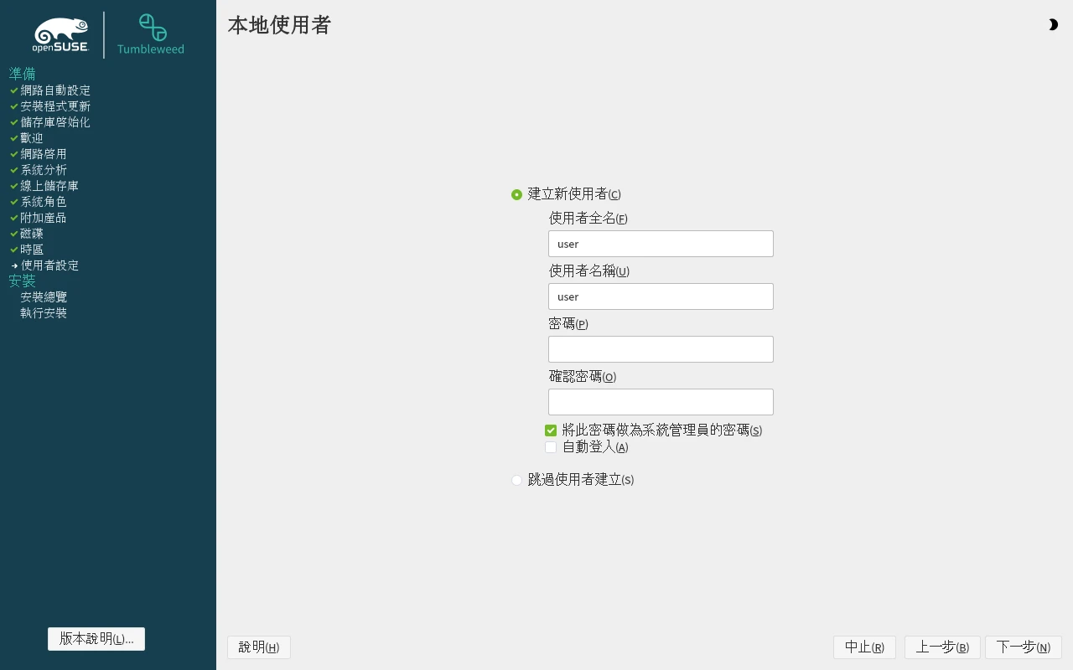Image resolution: width=1073 pixels, height=670 pixels.
Task: Click the 準備 section heading
Action: [23, 74]
